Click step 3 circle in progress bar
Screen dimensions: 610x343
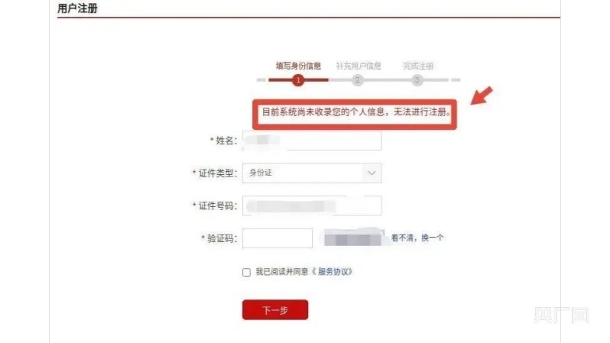(417, 80)
